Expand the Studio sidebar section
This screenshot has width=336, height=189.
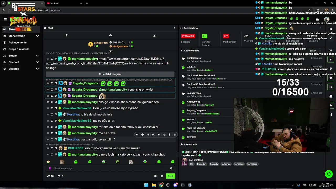point(37,56)
